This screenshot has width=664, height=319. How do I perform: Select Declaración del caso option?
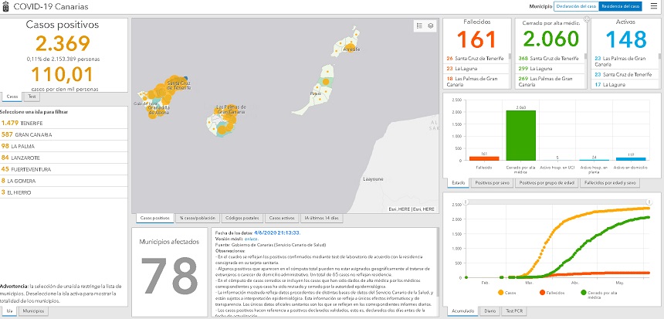click(x=576, y=6)
